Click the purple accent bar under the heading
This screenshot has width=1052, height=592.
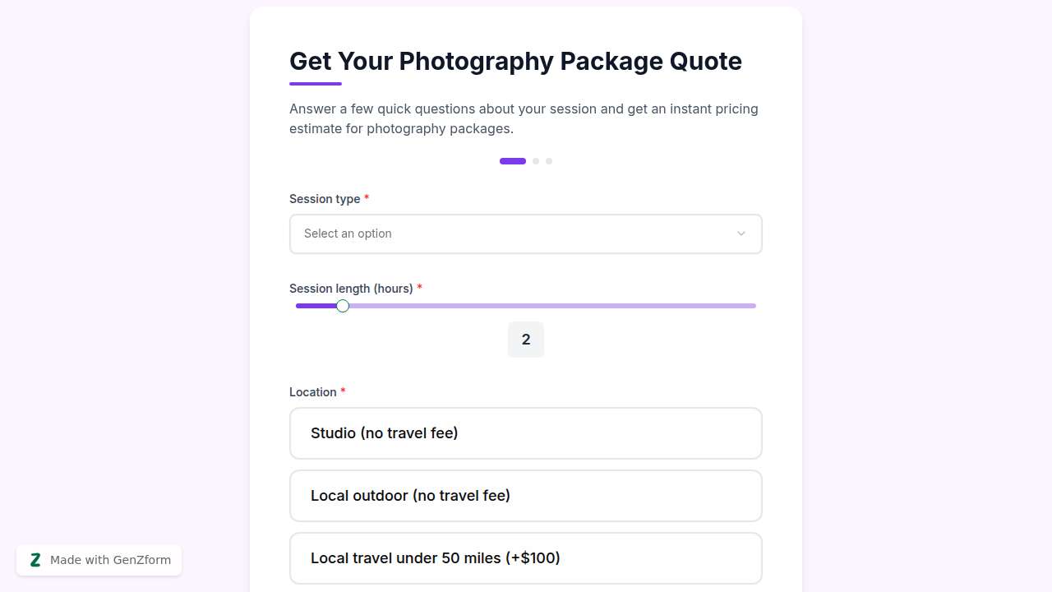point(315,83)
